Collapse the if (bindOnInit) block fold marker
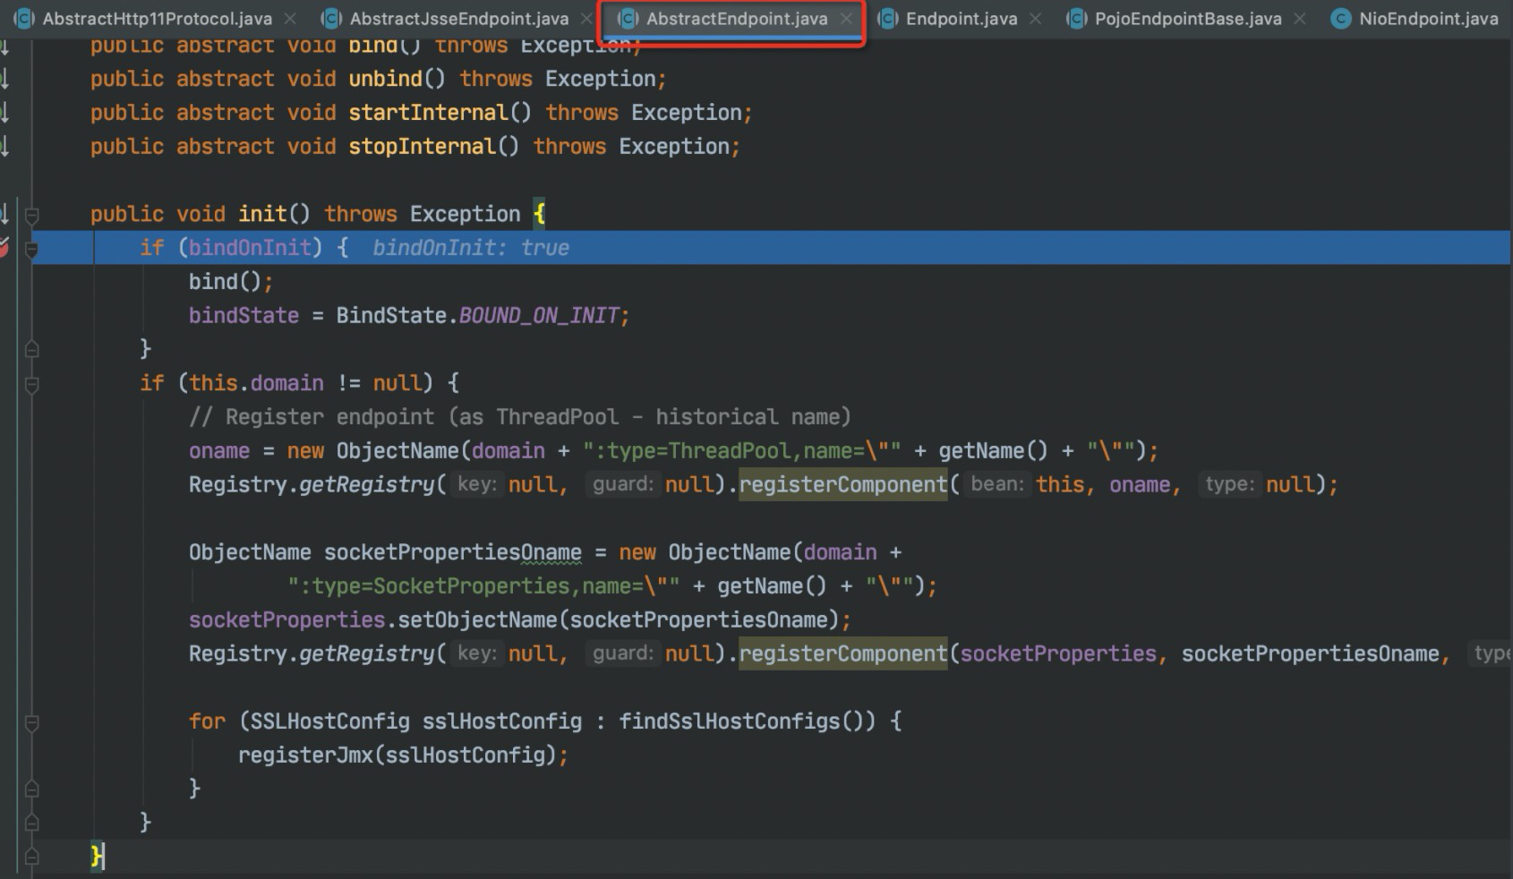Image resolution: width=1513 pixels, height=879 pixels. (32, 249)
